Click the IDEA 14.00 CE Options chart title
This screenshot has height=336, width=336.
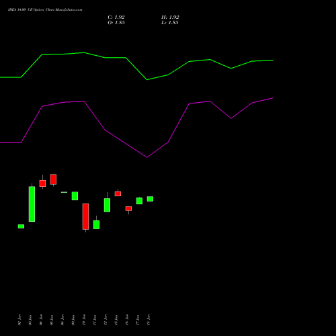point(45,10)
